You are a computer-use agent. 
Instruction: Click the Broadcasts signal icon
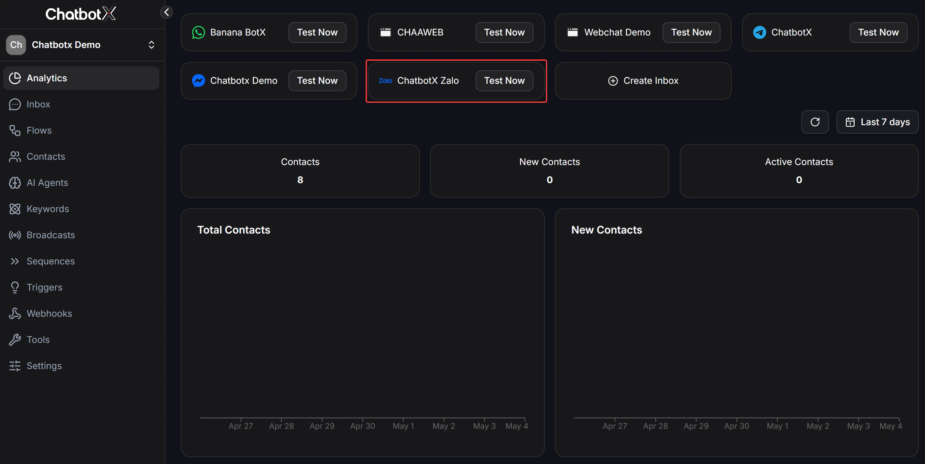tap(15, 235)
